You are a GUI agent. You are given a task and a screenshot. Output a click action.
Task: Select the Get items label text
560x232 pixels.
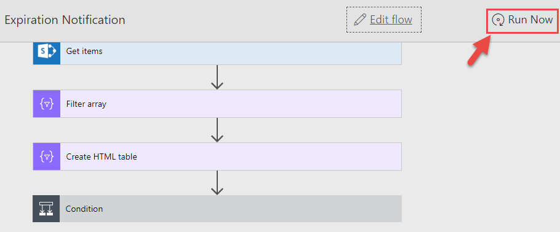[x=84, y=52]
